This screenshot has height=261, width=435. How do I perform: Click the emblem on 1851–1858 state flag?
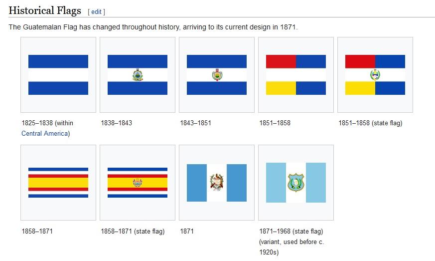click(375, 75)
